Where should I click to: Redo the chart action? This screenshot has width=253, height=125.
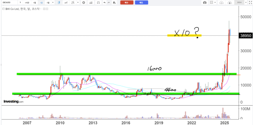109,2
